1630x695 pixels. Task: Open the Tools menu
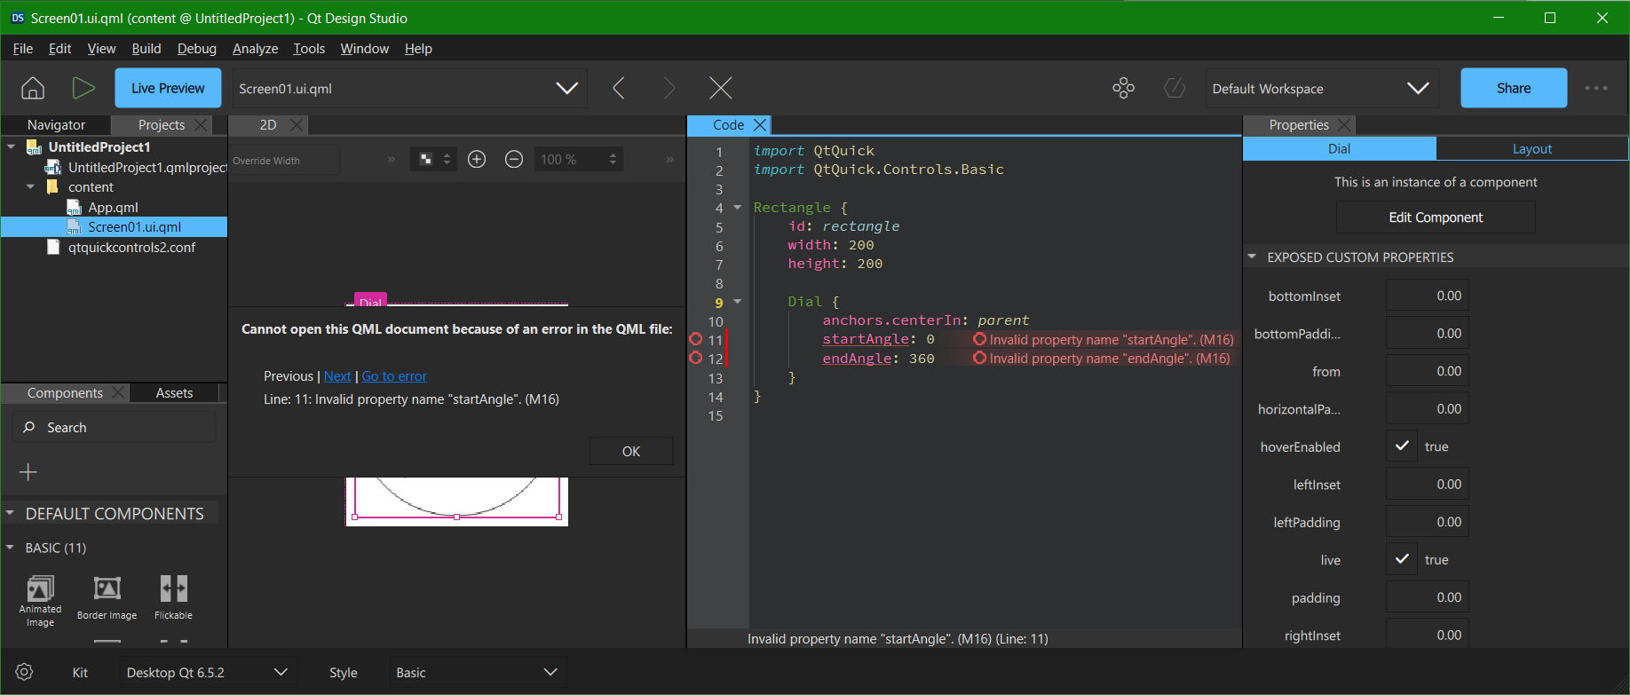pyautogui.click(x=309, y=49)
